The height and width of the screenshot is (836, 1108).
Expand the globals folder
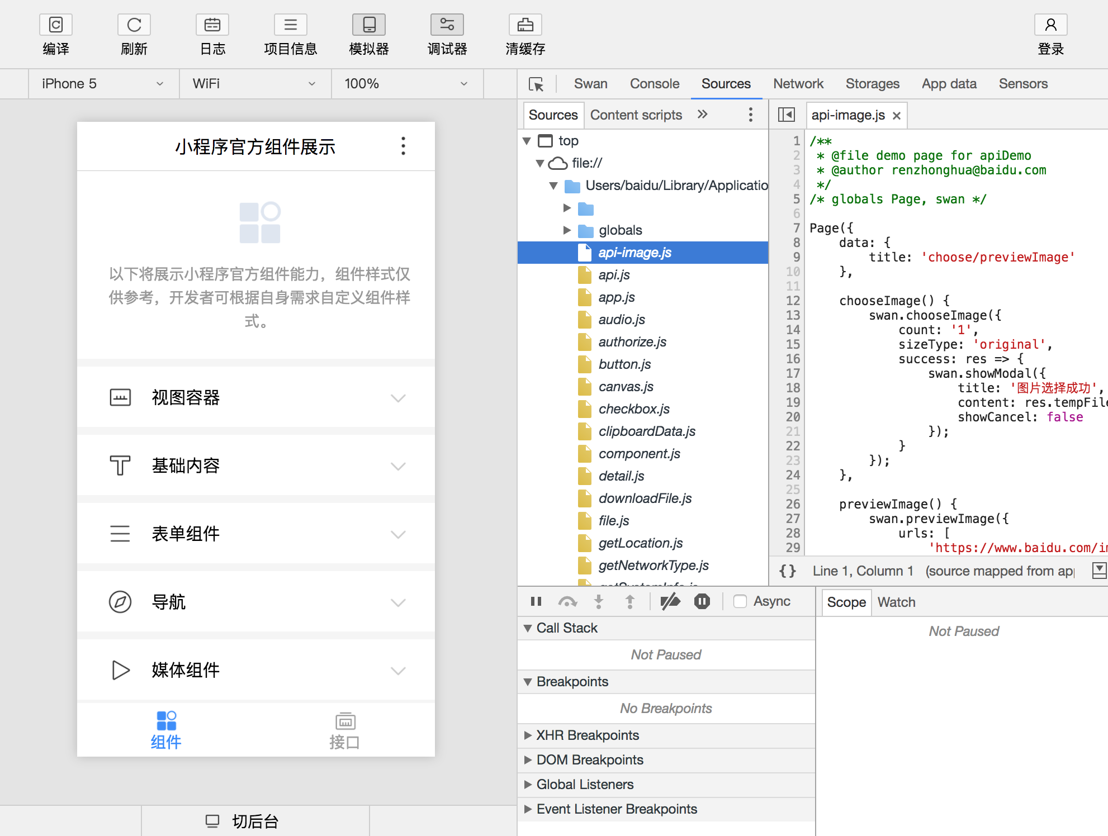pos(567,230)
